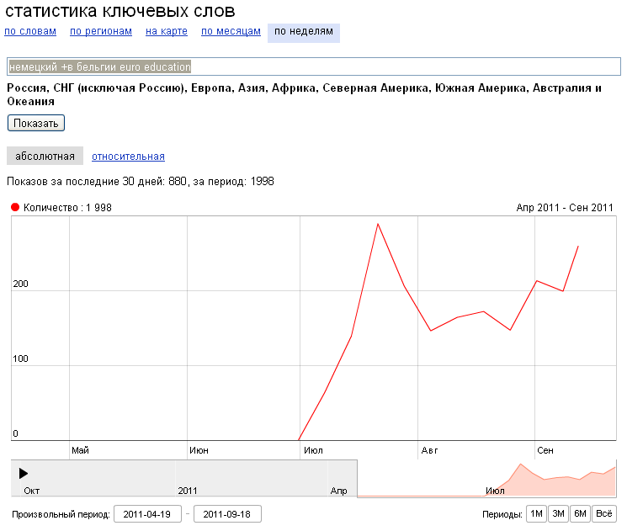627x531 pixels.
Task: Switch to the по регионам tab
Action: tap(101, 32)
